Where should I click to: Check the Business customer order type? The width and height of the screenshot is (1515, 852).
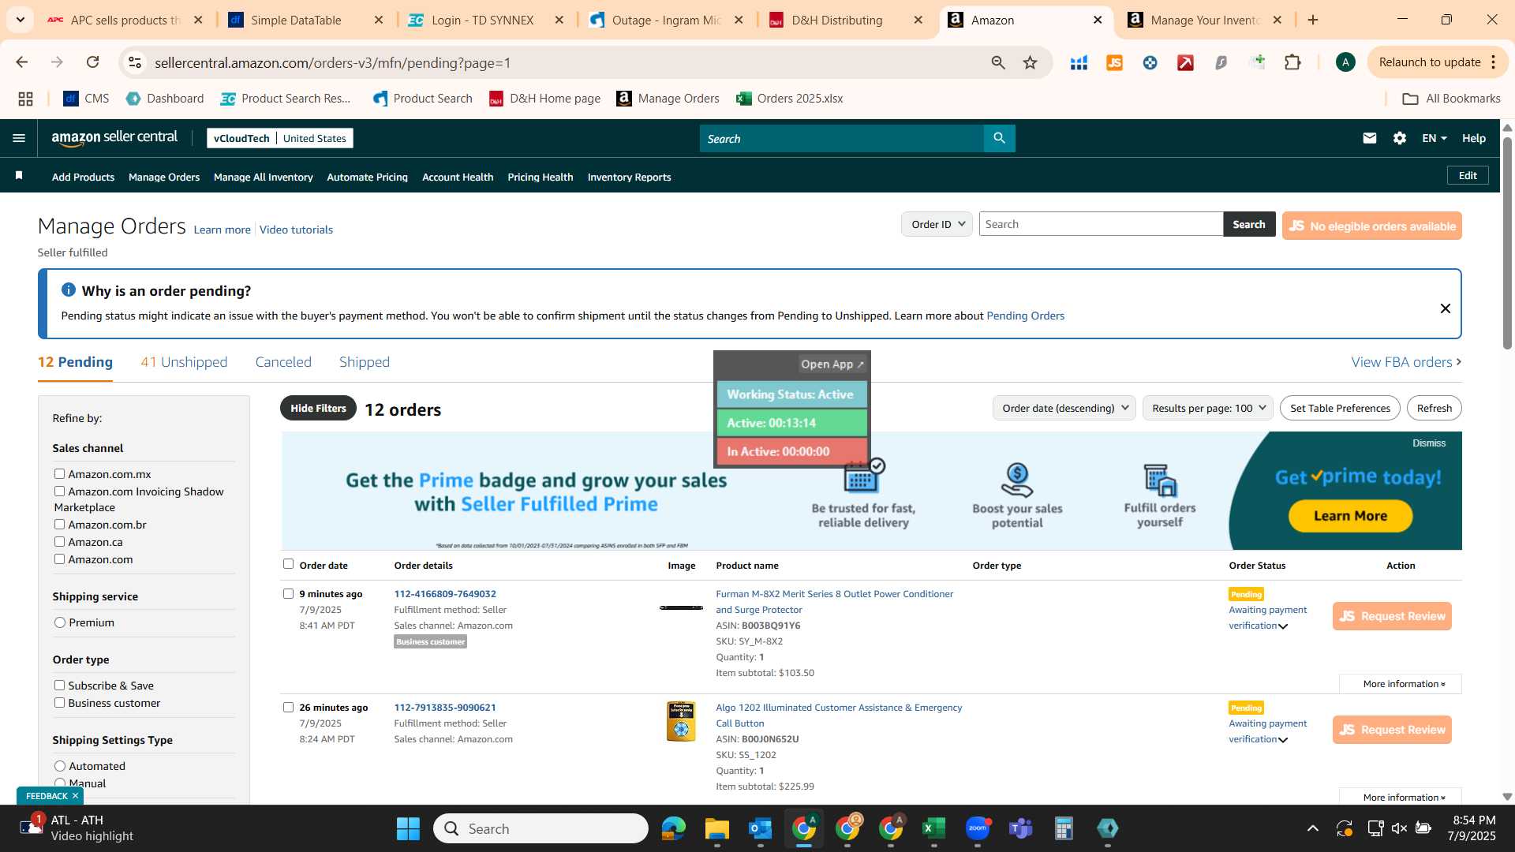point(59,702)
